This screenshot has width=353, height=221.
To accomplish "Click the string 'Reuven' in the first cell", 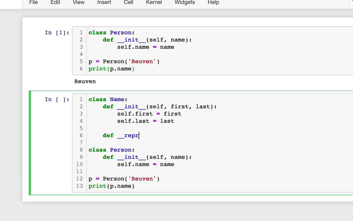I will coord(142,61).
